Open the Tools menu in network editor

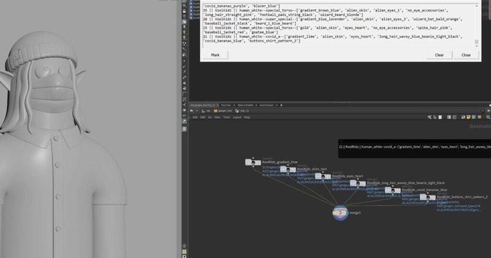(226, 117)
